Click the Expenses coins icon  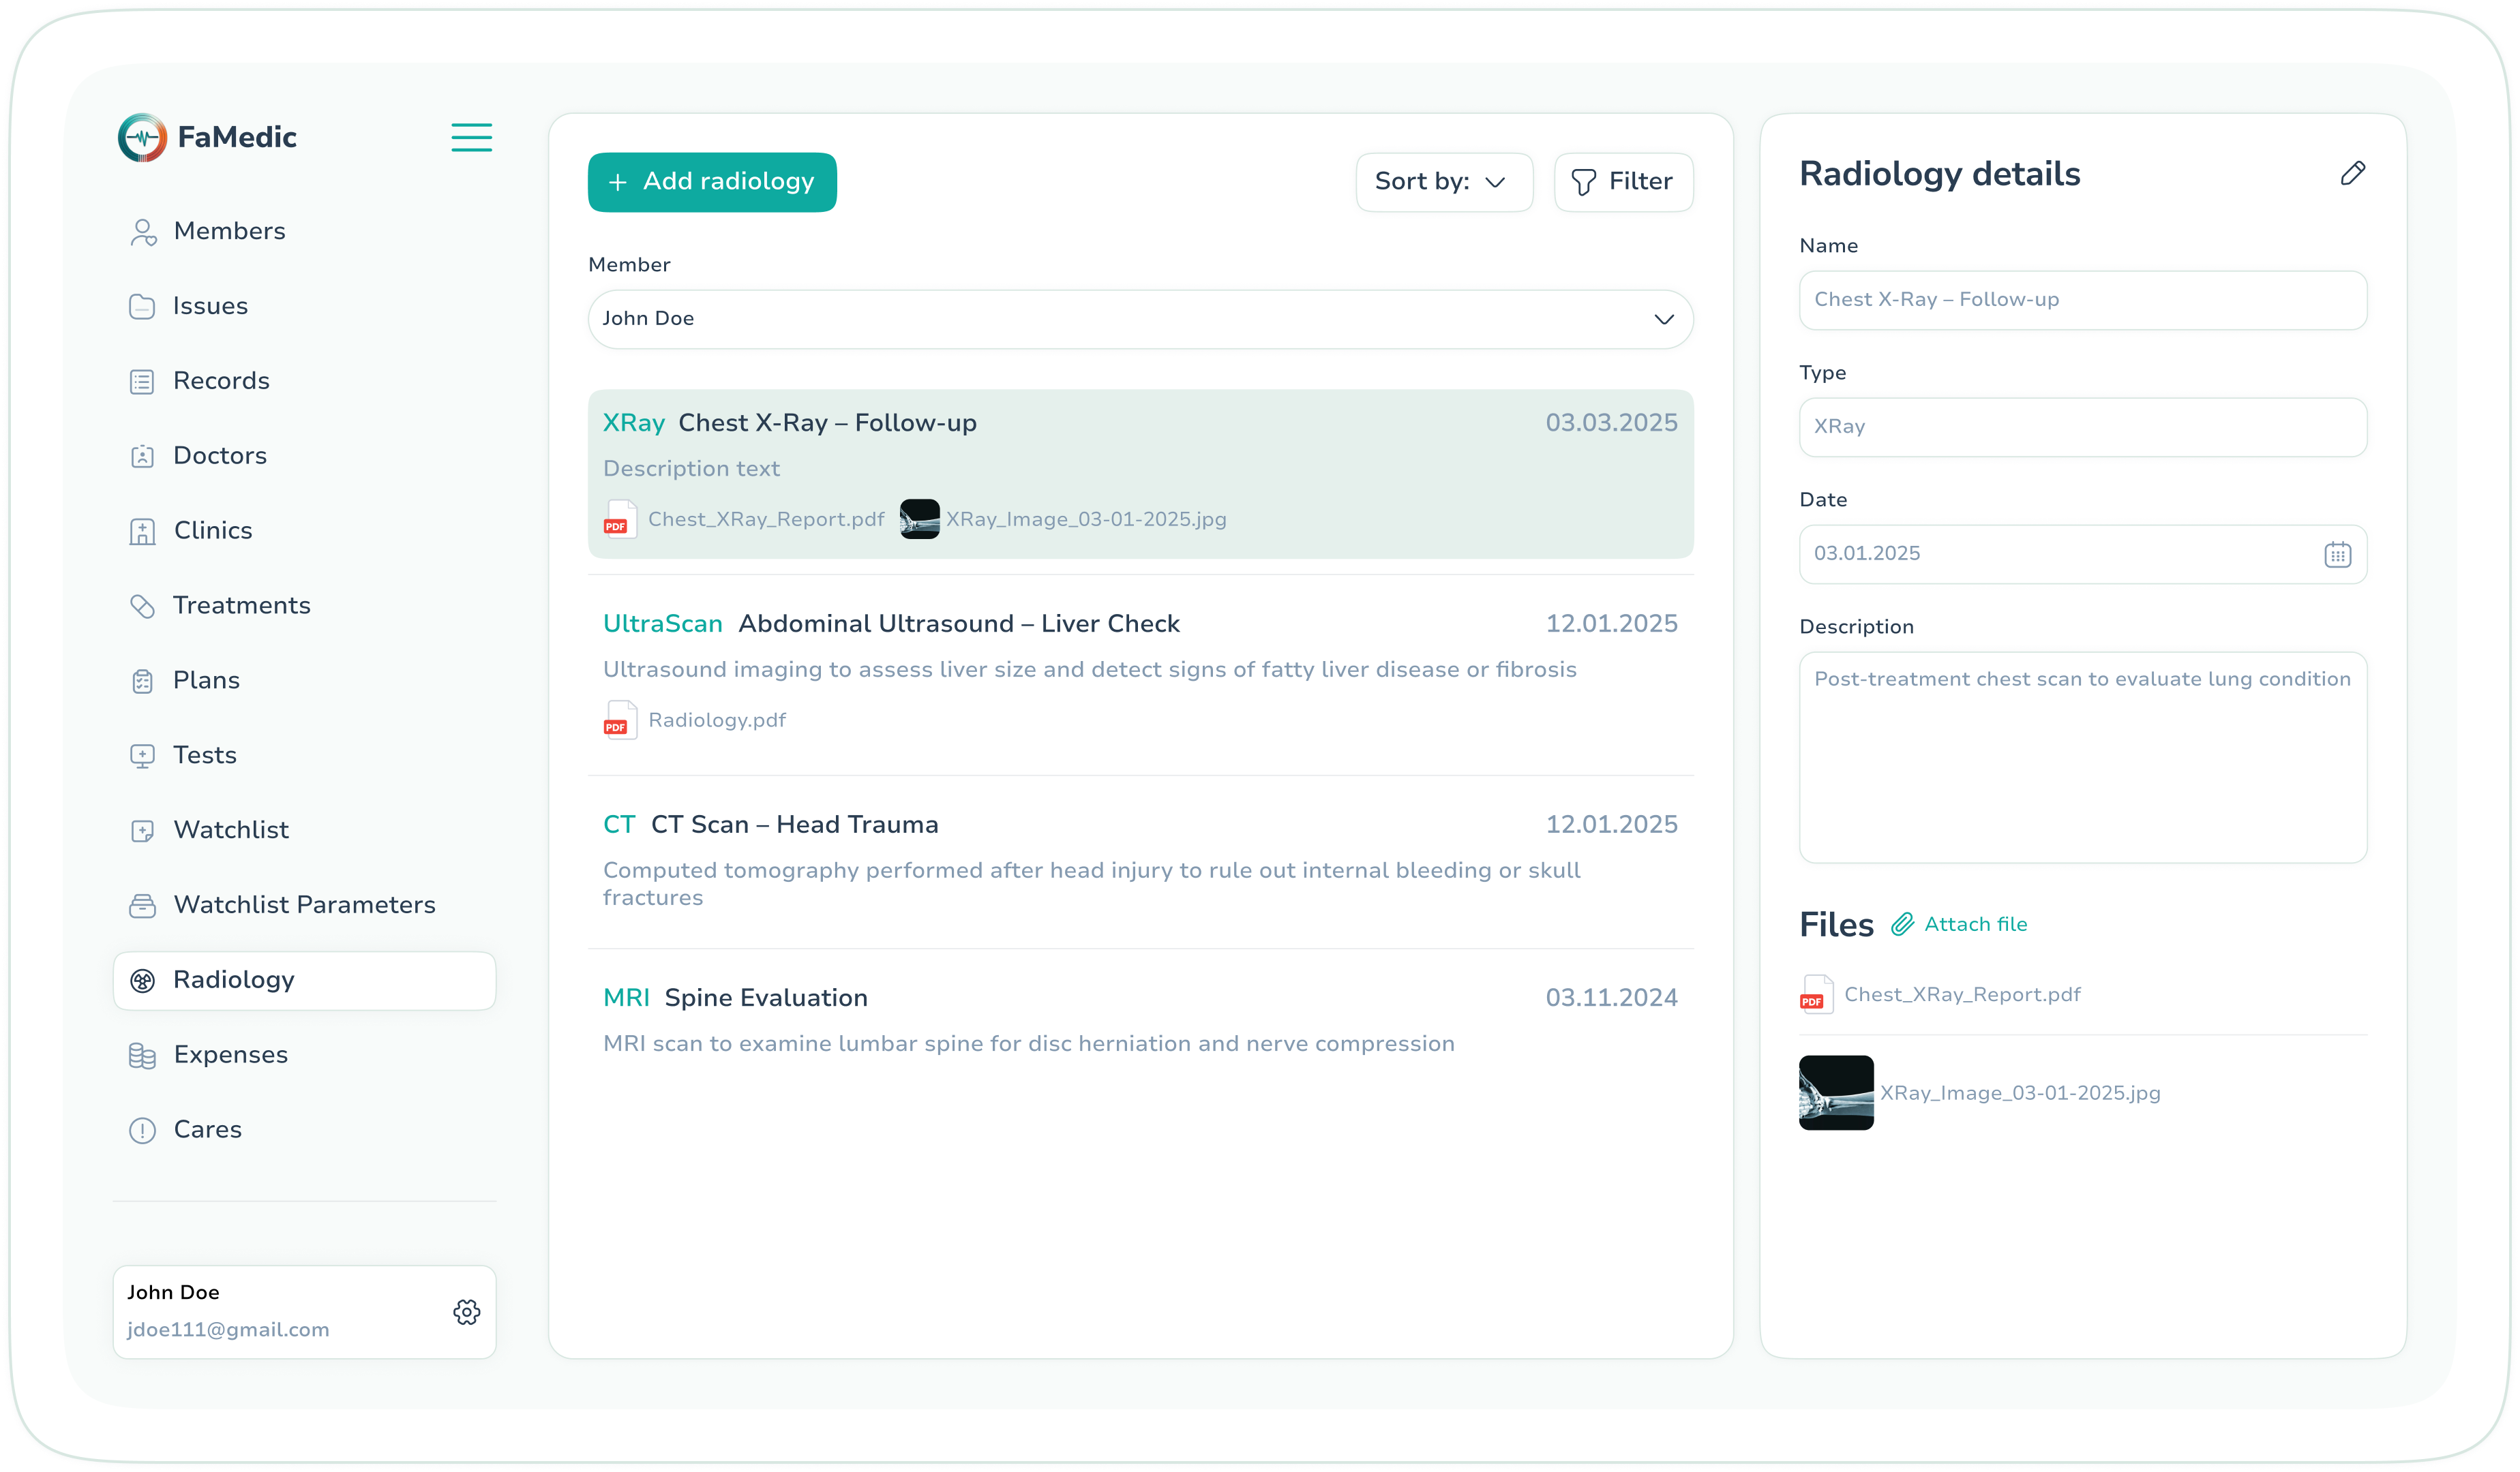pos(142,1056)
